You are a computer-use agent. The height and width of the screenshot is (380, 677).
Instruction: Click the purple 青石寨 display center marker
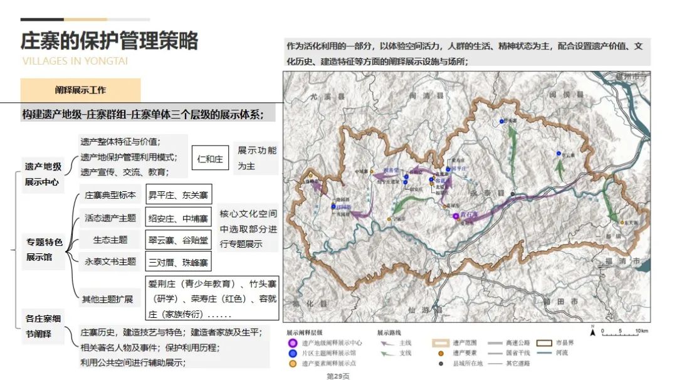pos(456,216)
